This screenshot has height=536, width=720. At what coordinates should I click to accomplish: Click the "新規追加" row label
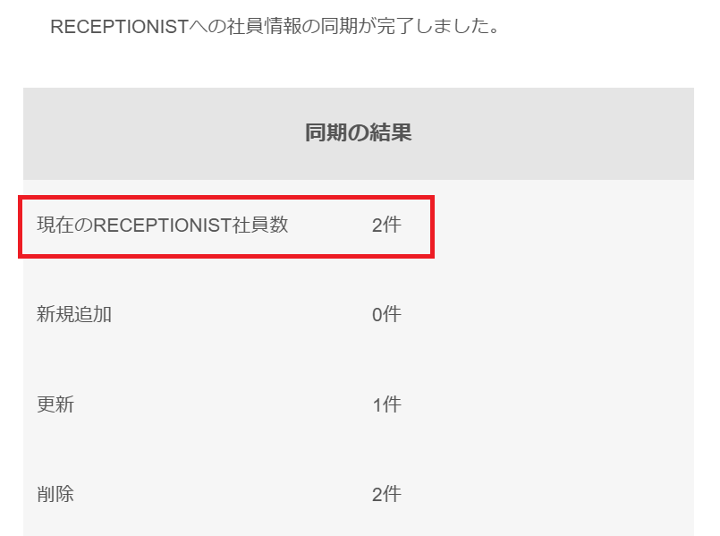pos(74,315)
